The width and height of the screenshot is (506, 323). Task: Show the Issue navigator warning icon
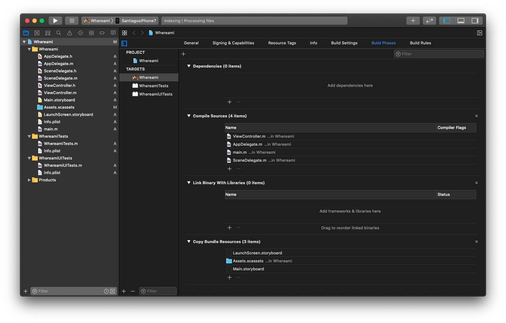(69, 33)
